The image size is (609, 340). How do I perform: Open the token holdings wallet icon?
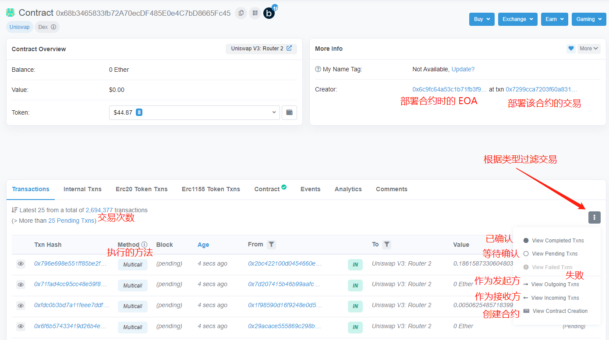(289, 112)
